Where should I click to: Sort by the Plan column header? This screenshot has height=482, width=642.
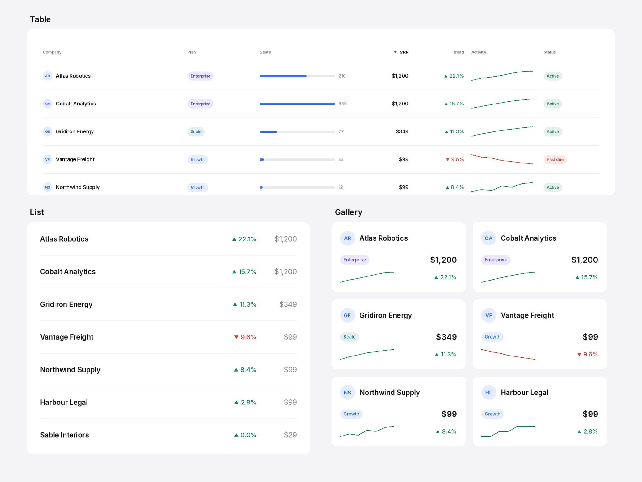[192, 52]
